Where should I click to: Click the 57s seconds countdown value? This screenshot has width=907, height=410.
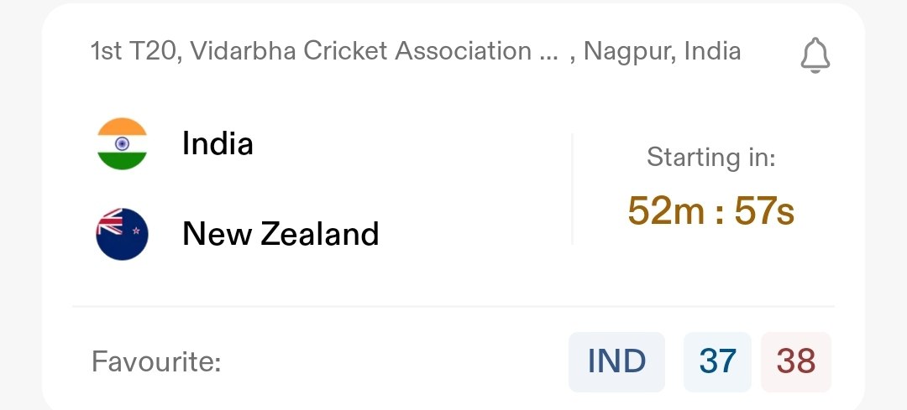click(x=764, y=211)
